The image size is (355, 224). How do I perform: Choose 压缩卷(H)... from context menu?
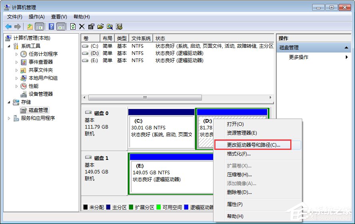tap(257, 175)
